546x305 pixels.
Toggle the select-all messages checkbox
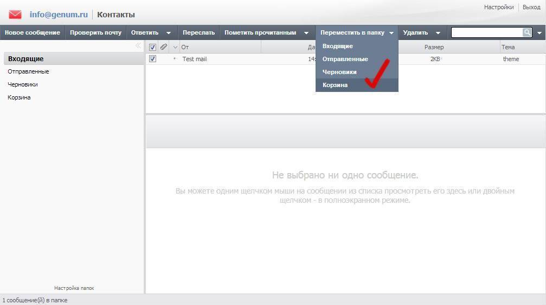[152, 47]
